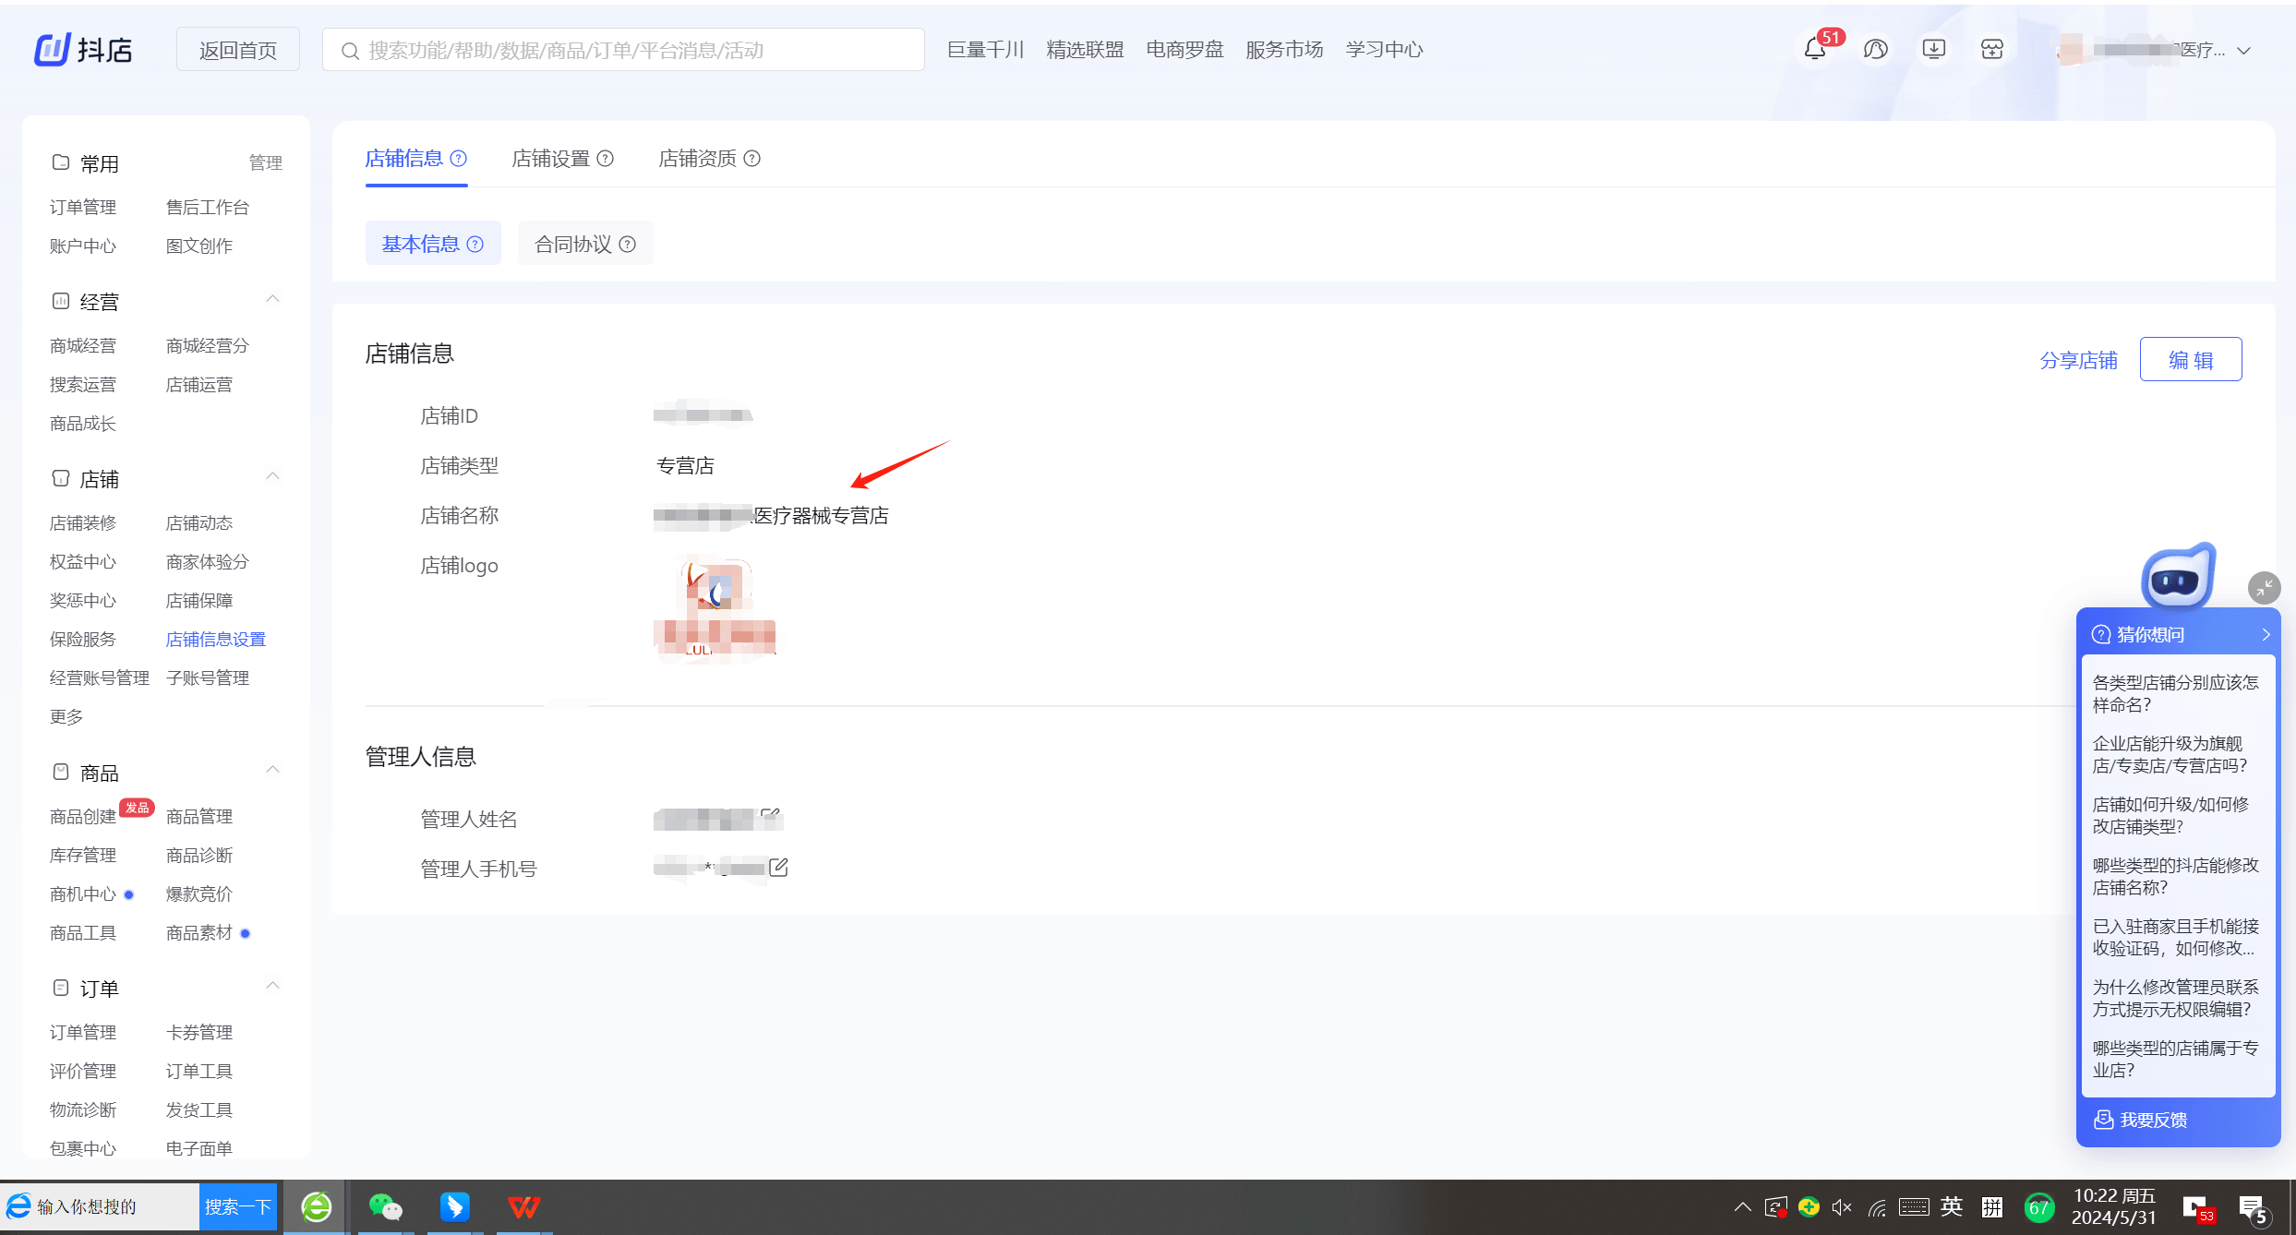Open Windows taskbar 360 browser icon
Image resolution: width=2296 pixels, height=1235 pixels.
(317, 1206)
